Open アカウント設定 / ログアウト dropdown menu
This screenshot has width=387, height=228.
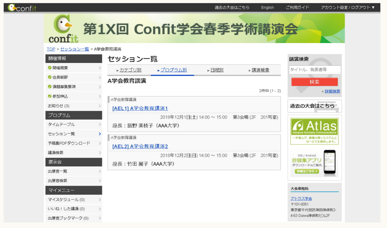pyautogui.click(x=348, y=7)
